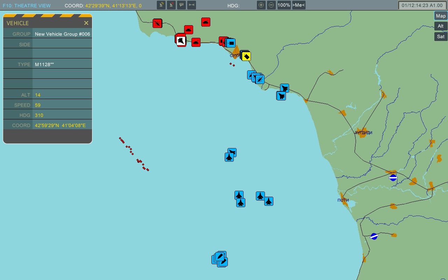Select the frontmost blue helicopter unit

coord(260,79)
